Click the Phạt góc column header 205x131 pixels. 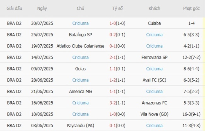coord(191,9)
